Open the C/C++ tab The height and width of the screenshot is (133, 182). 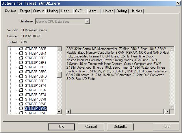[80, 11]
